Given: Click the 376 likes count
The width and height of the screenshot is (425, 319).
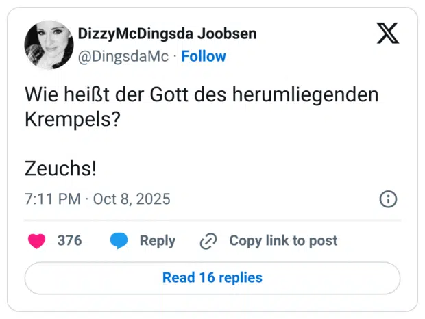Looking at the screenshot, I should tap(69, 241).
